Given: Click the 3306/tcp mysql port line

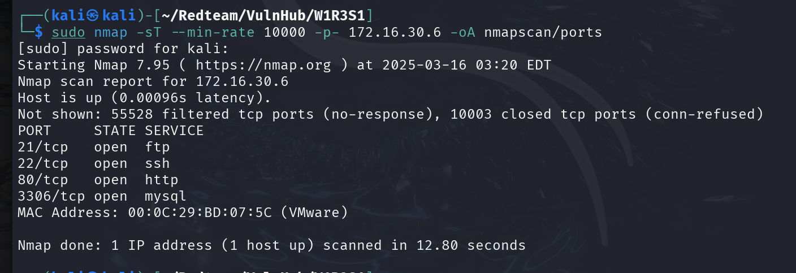Looking at the screenshot, I should tap(102, 196).
